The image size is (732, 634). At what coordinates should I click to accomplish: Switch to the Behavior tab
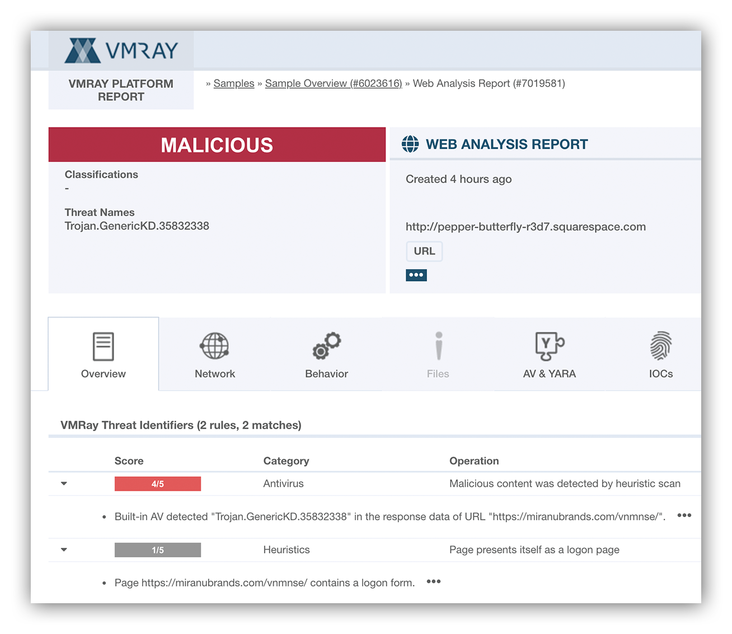(x=327, y=354)
